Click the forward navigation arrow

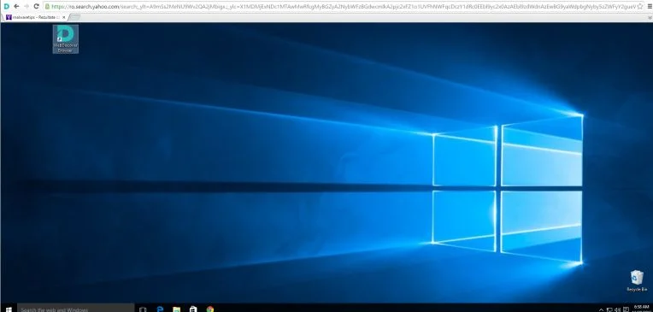pos(26,7)
